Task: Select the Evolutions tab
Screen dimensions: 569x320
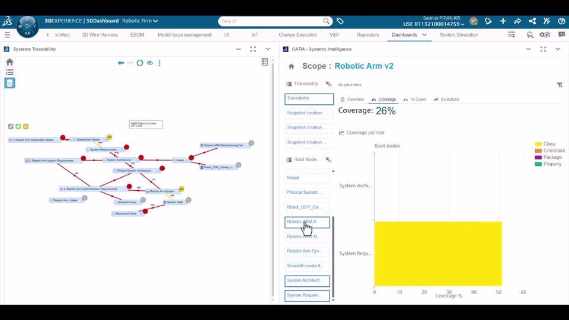Action: [x=446, y=100]
